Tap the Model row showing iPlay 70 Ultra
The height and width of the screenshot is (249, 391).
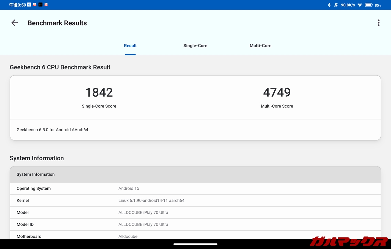195,212
